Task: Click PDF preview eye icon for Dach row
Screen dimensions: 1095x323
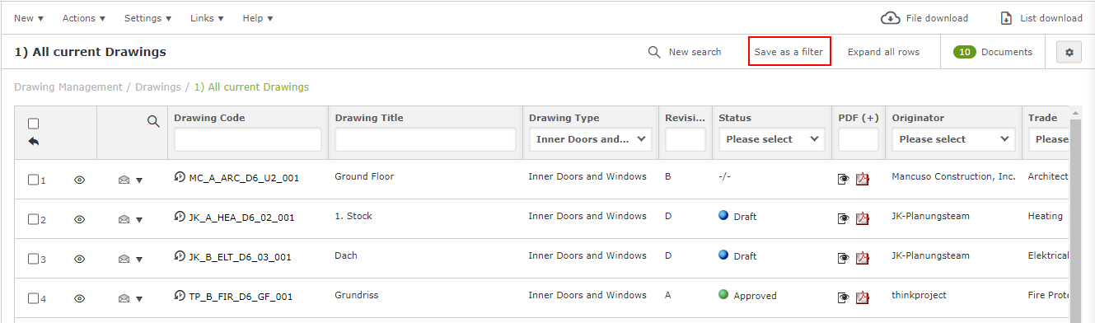Action: [844, 258]
